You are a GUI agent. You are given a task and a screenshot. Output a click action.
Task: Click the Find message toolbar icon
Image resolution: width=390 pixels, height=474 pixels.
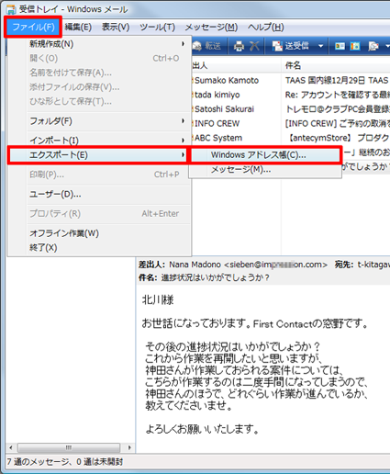[x=373, y=46]
